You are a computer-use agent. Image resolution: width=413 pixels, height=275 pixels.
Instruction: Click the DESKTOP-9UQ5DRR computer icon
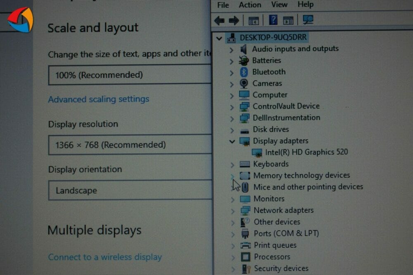(231, 38)
